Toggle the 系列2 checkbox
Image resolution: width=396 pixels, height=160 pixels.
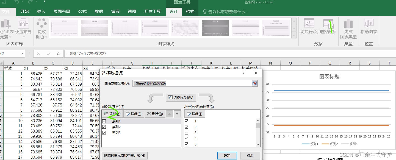point(104,127)
